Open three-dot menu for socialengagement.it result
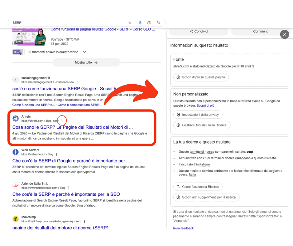 click(x=77, y=82)
